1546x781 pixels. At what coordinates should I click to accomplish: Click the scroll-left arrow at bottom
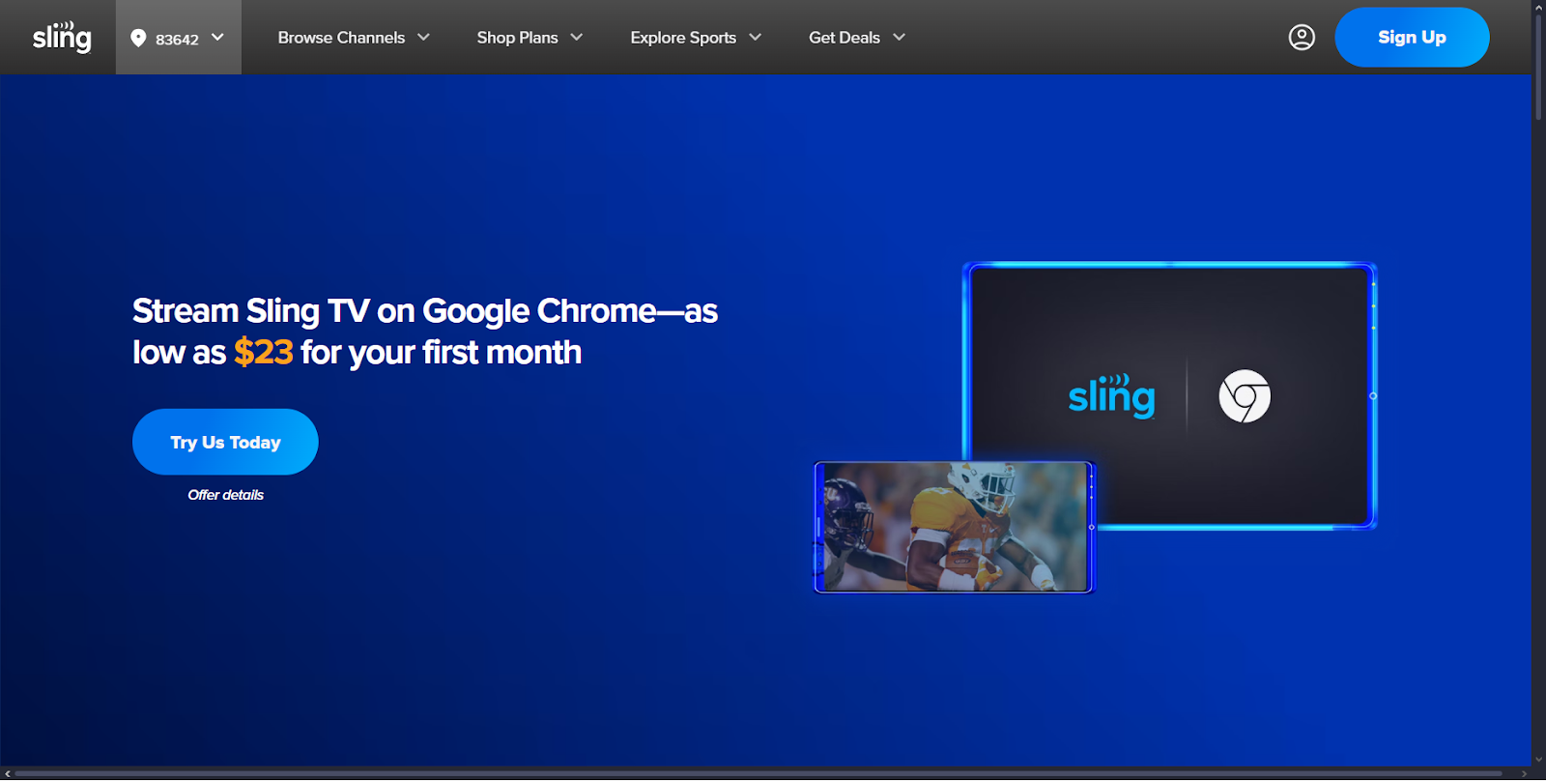(6, 774)
